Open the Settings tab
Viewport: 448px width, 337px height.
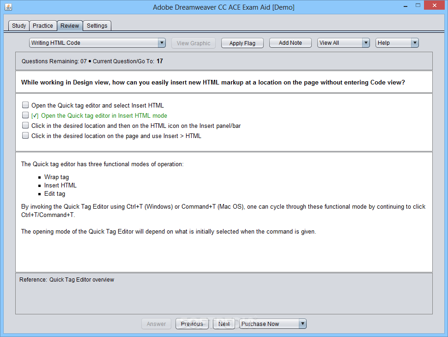97,26
